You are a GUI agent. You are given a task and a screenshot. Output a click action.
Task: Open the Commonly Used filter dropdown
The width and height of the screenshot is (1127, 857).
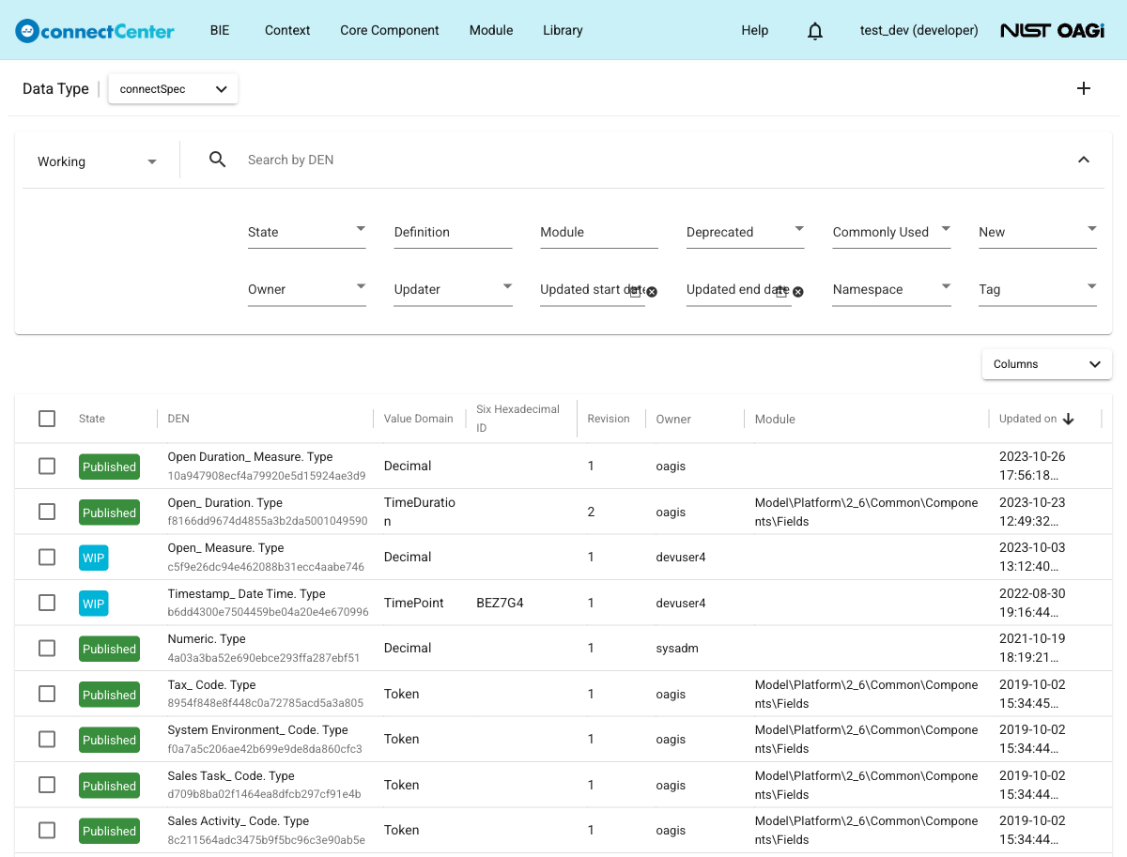[891, 232]
